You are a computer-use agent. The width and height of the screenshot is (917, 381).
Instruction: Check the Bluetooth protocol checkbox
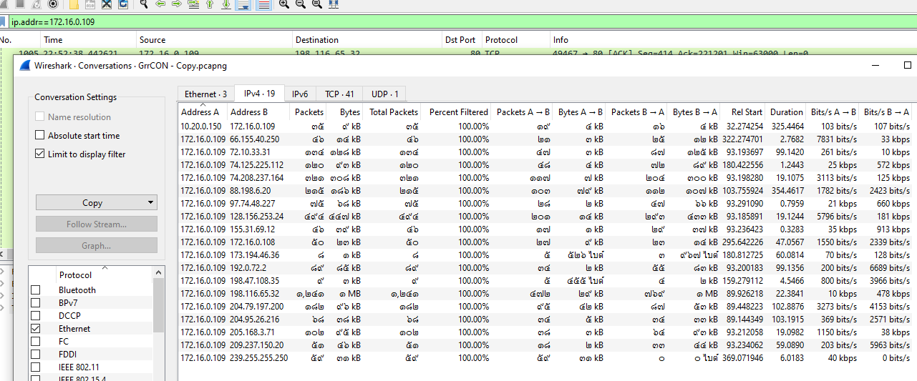coord(36,290)
